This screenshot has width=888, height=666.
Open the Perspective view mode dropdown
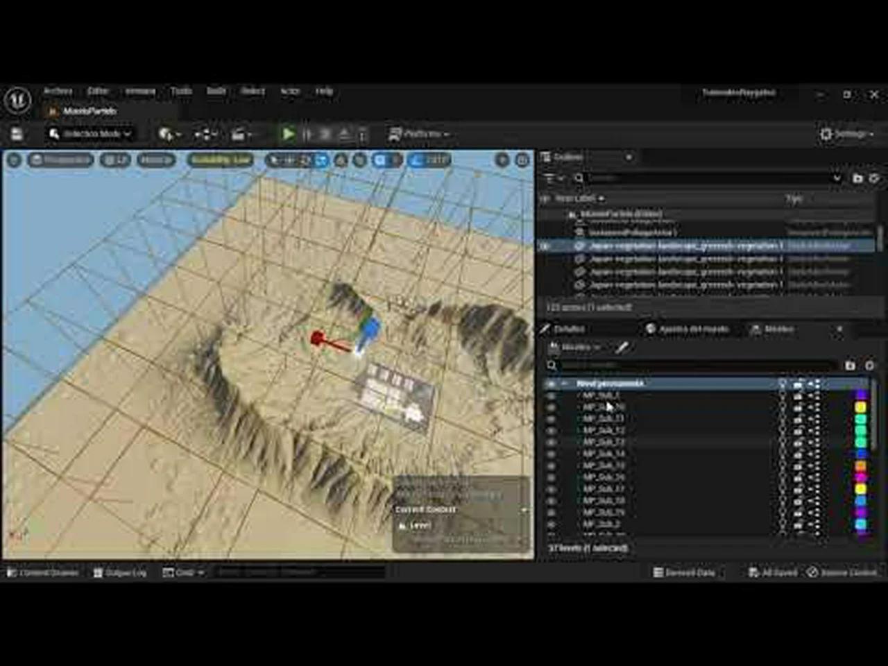tap(60, 160)
